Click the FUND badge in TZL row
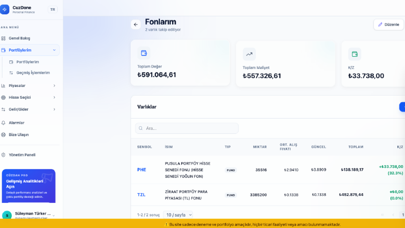 click(231, 195)
